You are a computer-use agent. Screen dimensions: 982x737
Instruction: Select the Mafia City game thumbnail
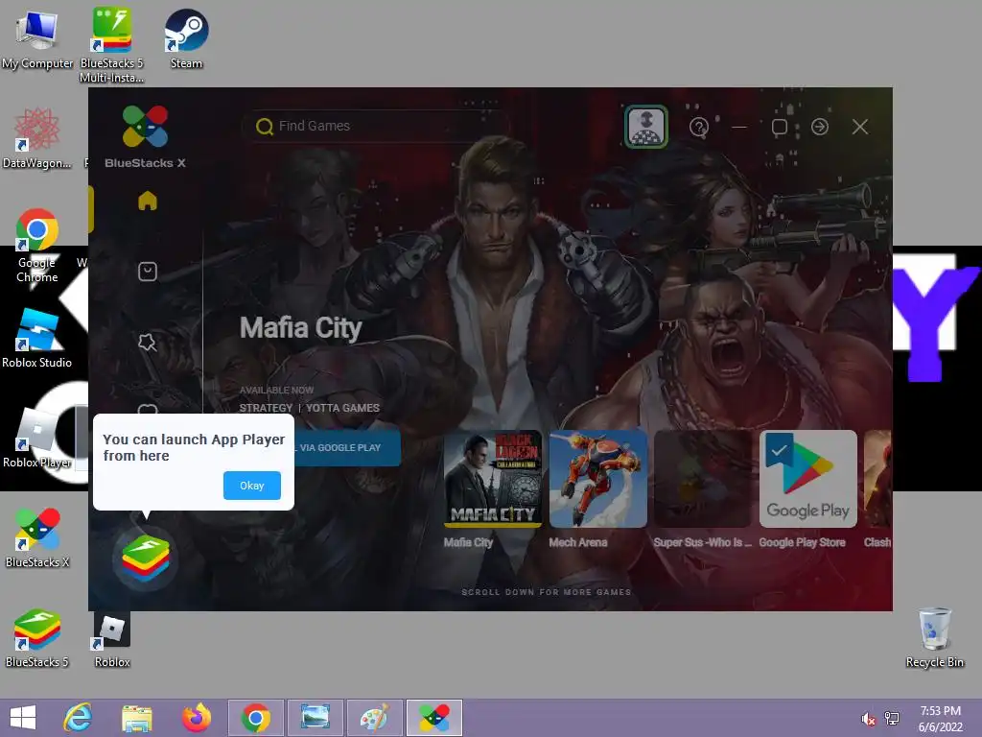pos(492,478)
